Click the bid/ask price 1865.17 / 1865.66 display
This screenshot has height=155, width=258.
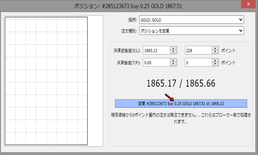181,83
